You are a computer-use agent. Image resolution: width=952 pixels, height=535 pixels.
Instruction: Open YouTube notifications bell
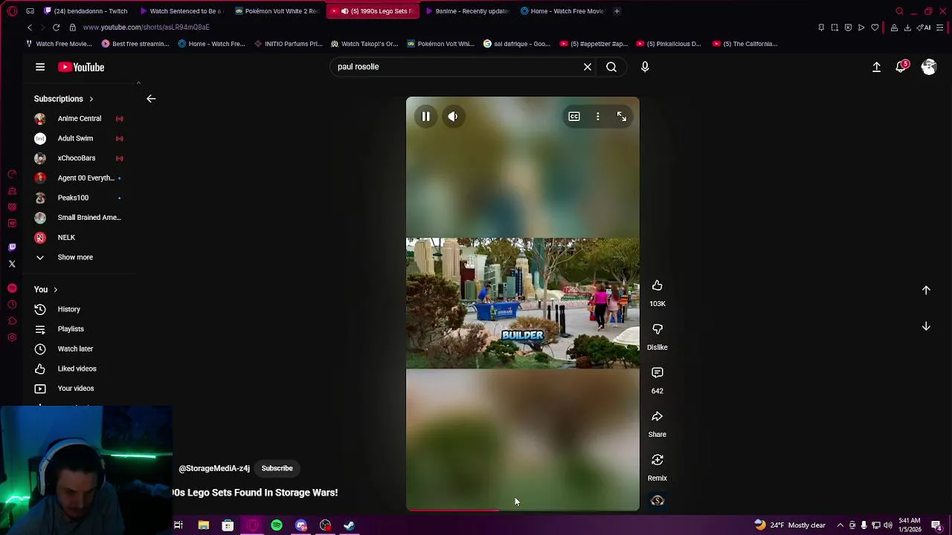click(x=901, y=67)
